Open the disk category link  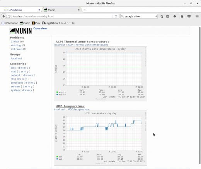coord(13,68)
